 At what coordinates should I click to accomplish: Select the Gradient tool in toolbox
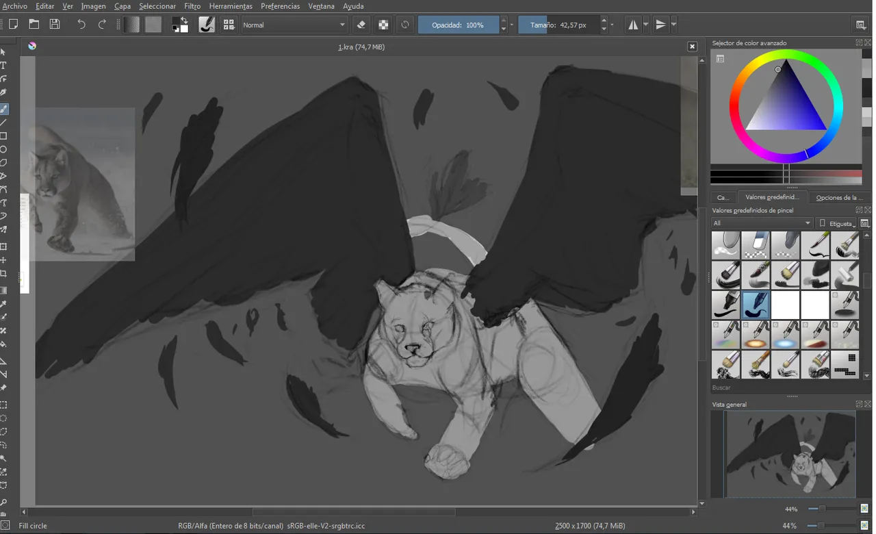3,290
